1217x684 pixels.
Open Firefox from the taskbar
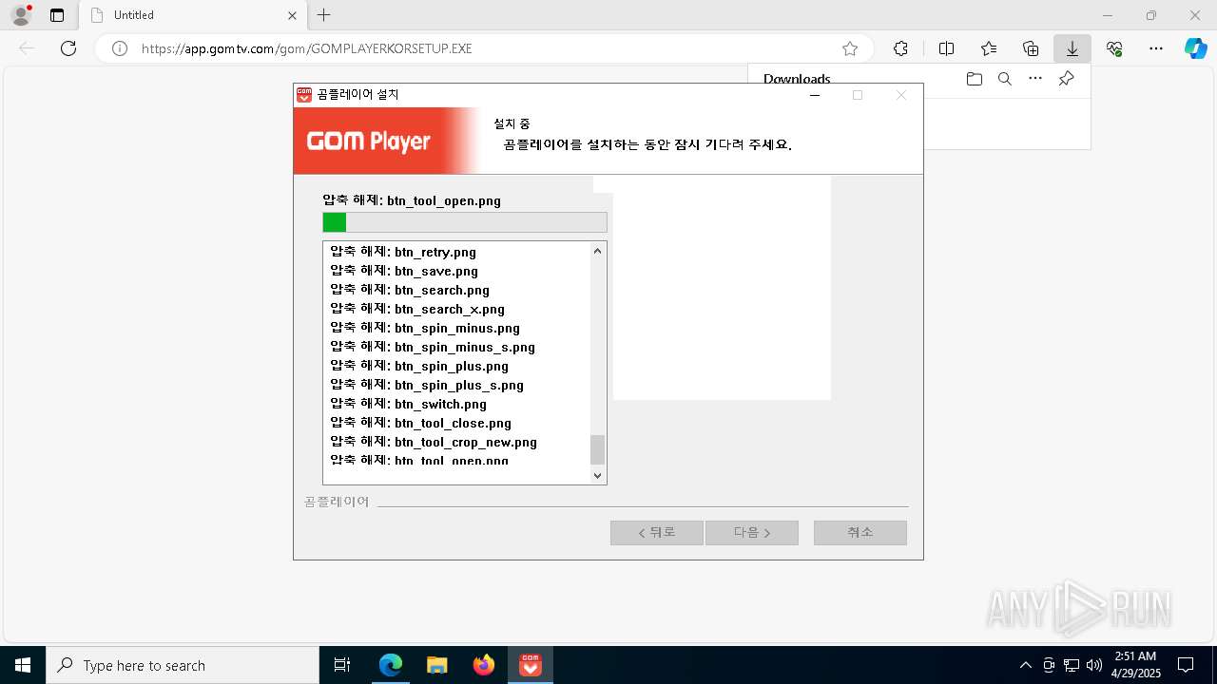(x=484, y=665)
